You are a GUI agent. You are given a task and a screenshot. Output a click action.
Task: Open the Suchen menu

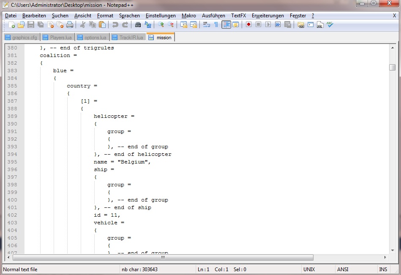tap(60, 16)
